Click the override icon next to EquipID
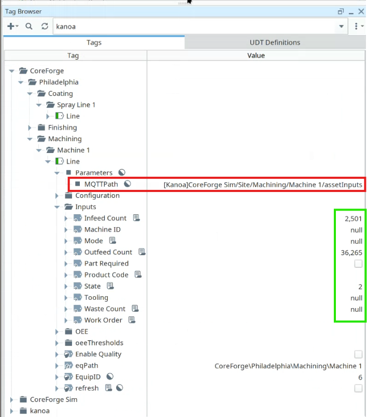This screenshot has width=367, height=417. click(x=110, y=377)
